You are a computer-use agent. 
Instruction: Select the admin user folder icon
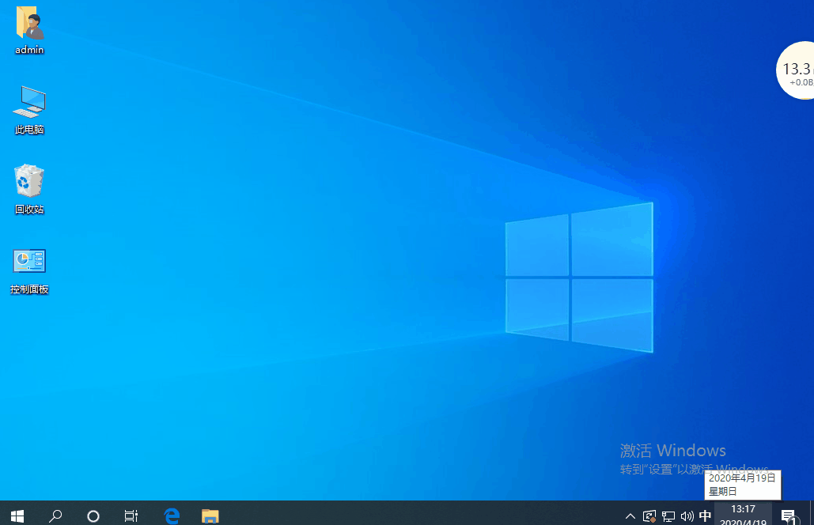tap(29, 23)
